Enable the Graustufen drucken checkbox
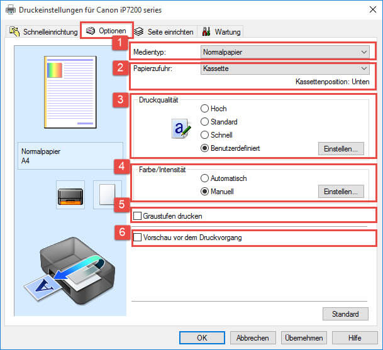Screen dimensions: 383x350 point(167,216)
